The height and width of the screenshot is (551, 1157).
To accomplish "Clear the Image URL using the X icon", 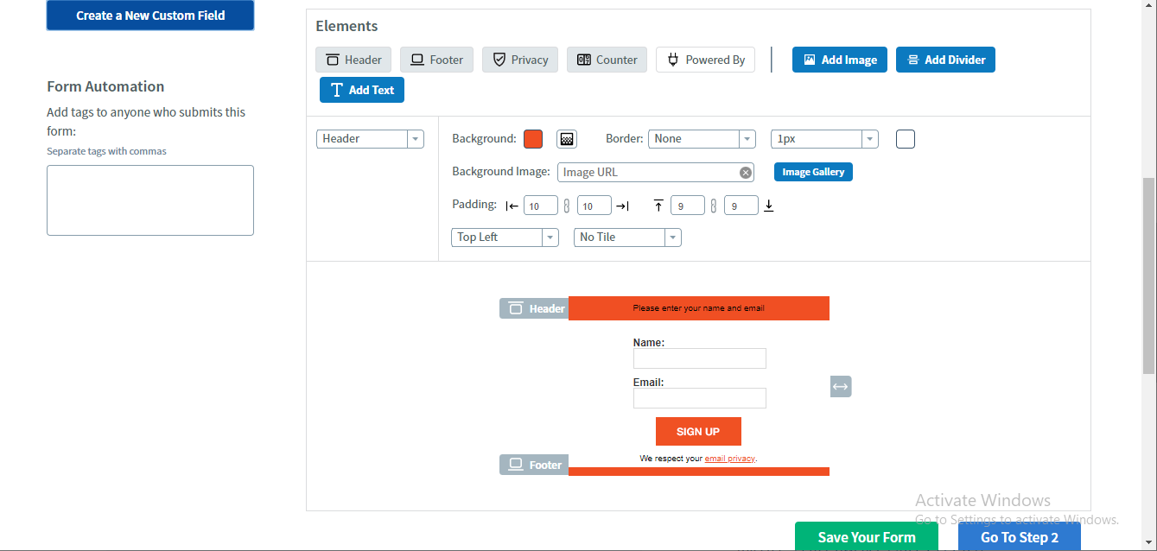I will 745,172.
